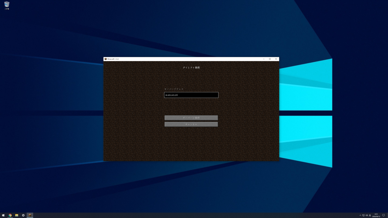Open the network status tray icon
The height and width of the screenshot is (218, 388).
point(363,215)
